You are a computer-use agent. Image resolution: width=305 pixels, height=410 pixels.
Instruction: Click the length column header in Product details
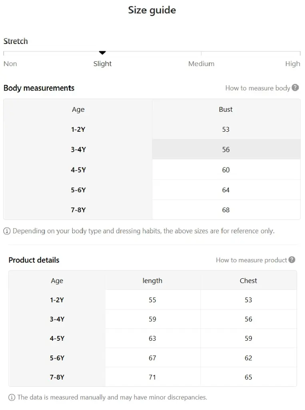(x=152, y=281)
